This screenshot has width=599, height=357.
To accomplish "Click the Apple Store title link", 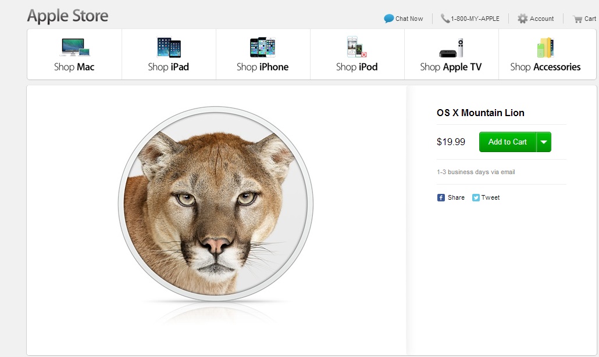I will (x=67, y=16).
